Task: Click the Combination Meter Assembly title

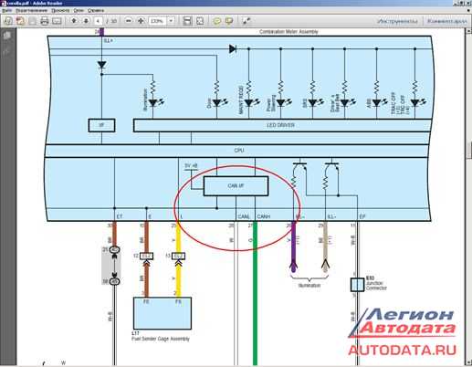Action: [288, 32]
